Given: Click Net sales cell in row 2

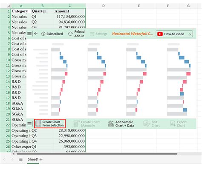Looking at the screenshot, I should pyautogui.click(x=21, y=17).
